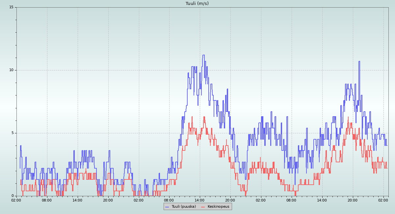Viewport: 395px width, 214px height.
Task: Click the narrow blue spike near 10.7 m/s
Action: click(359, 62)
